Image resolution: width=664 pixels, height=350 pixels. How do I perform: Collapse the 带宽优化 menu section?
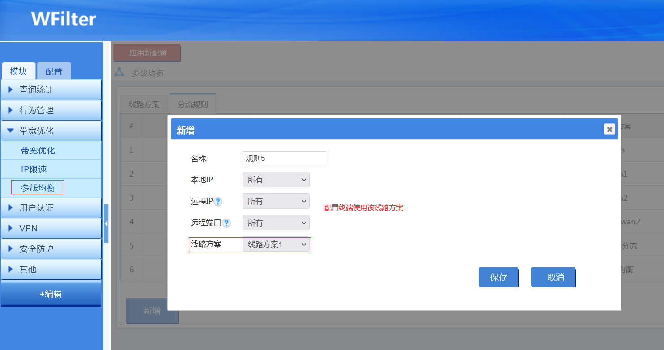coord(51,131)
